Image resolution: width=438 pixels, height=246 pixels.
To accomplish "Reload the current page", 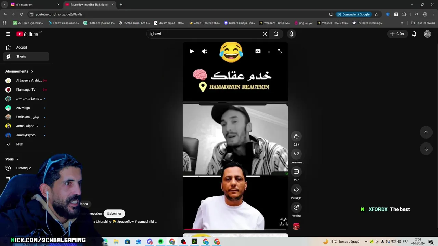I will (21, 14).
